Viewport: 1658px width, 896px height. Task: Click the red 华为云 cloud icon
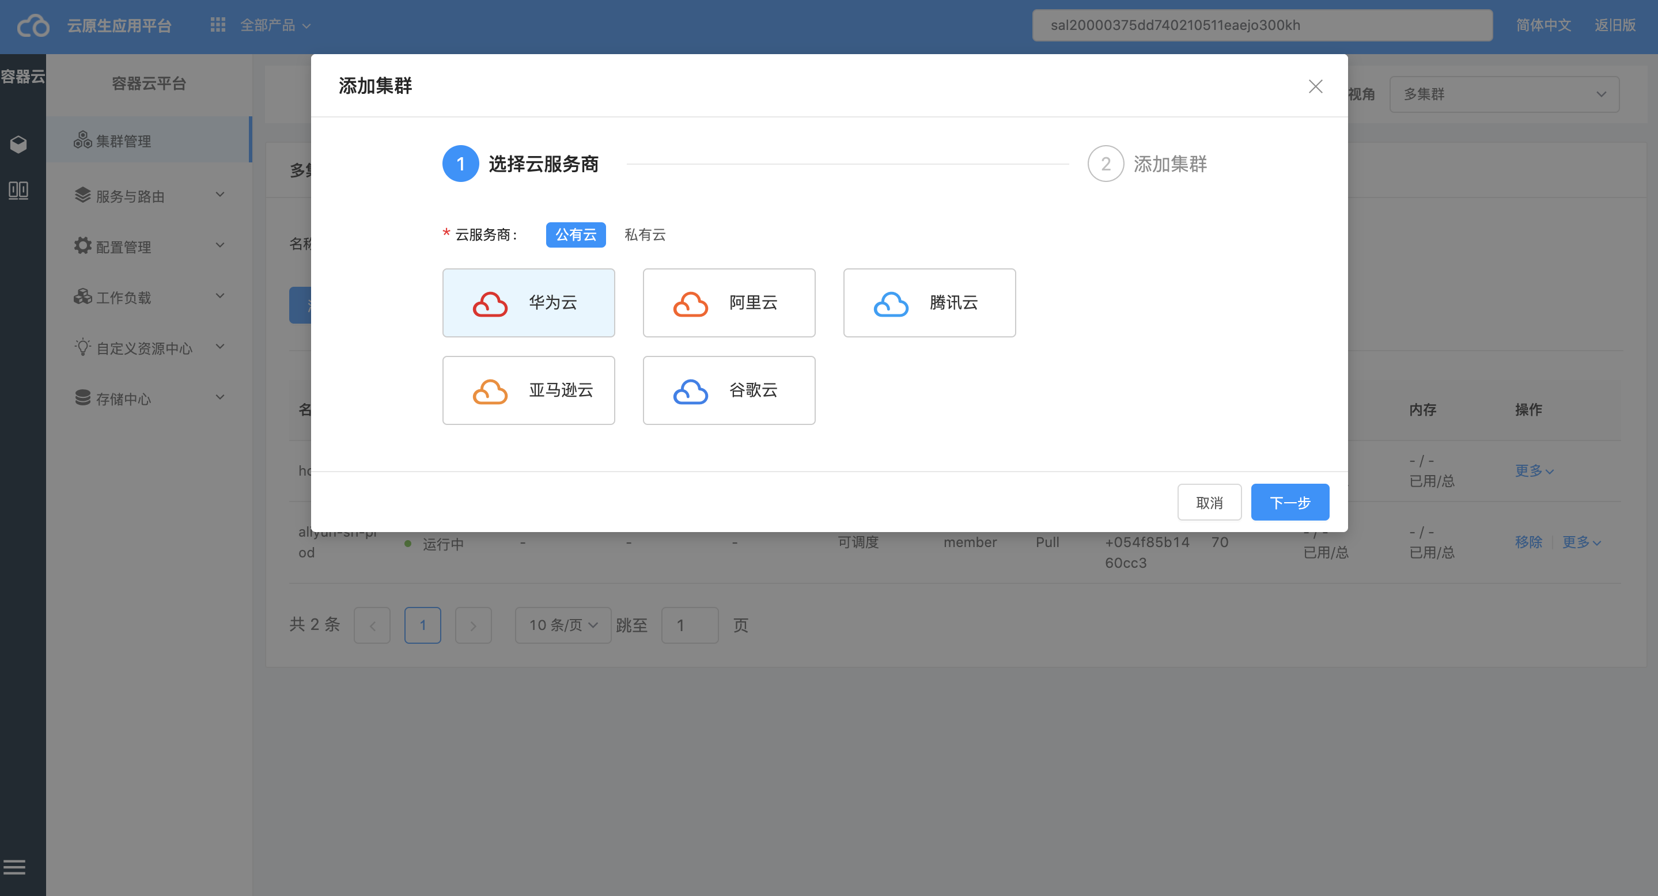point(490,303)
